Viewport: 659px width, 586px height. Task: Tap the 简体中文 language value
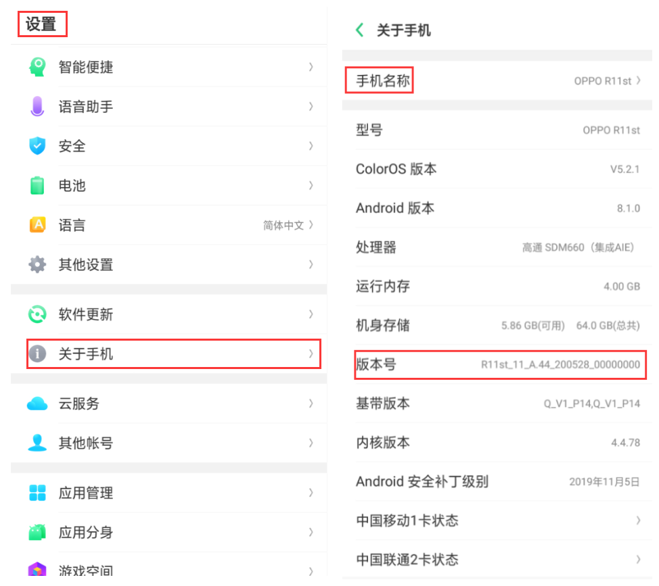coord(283,225)
